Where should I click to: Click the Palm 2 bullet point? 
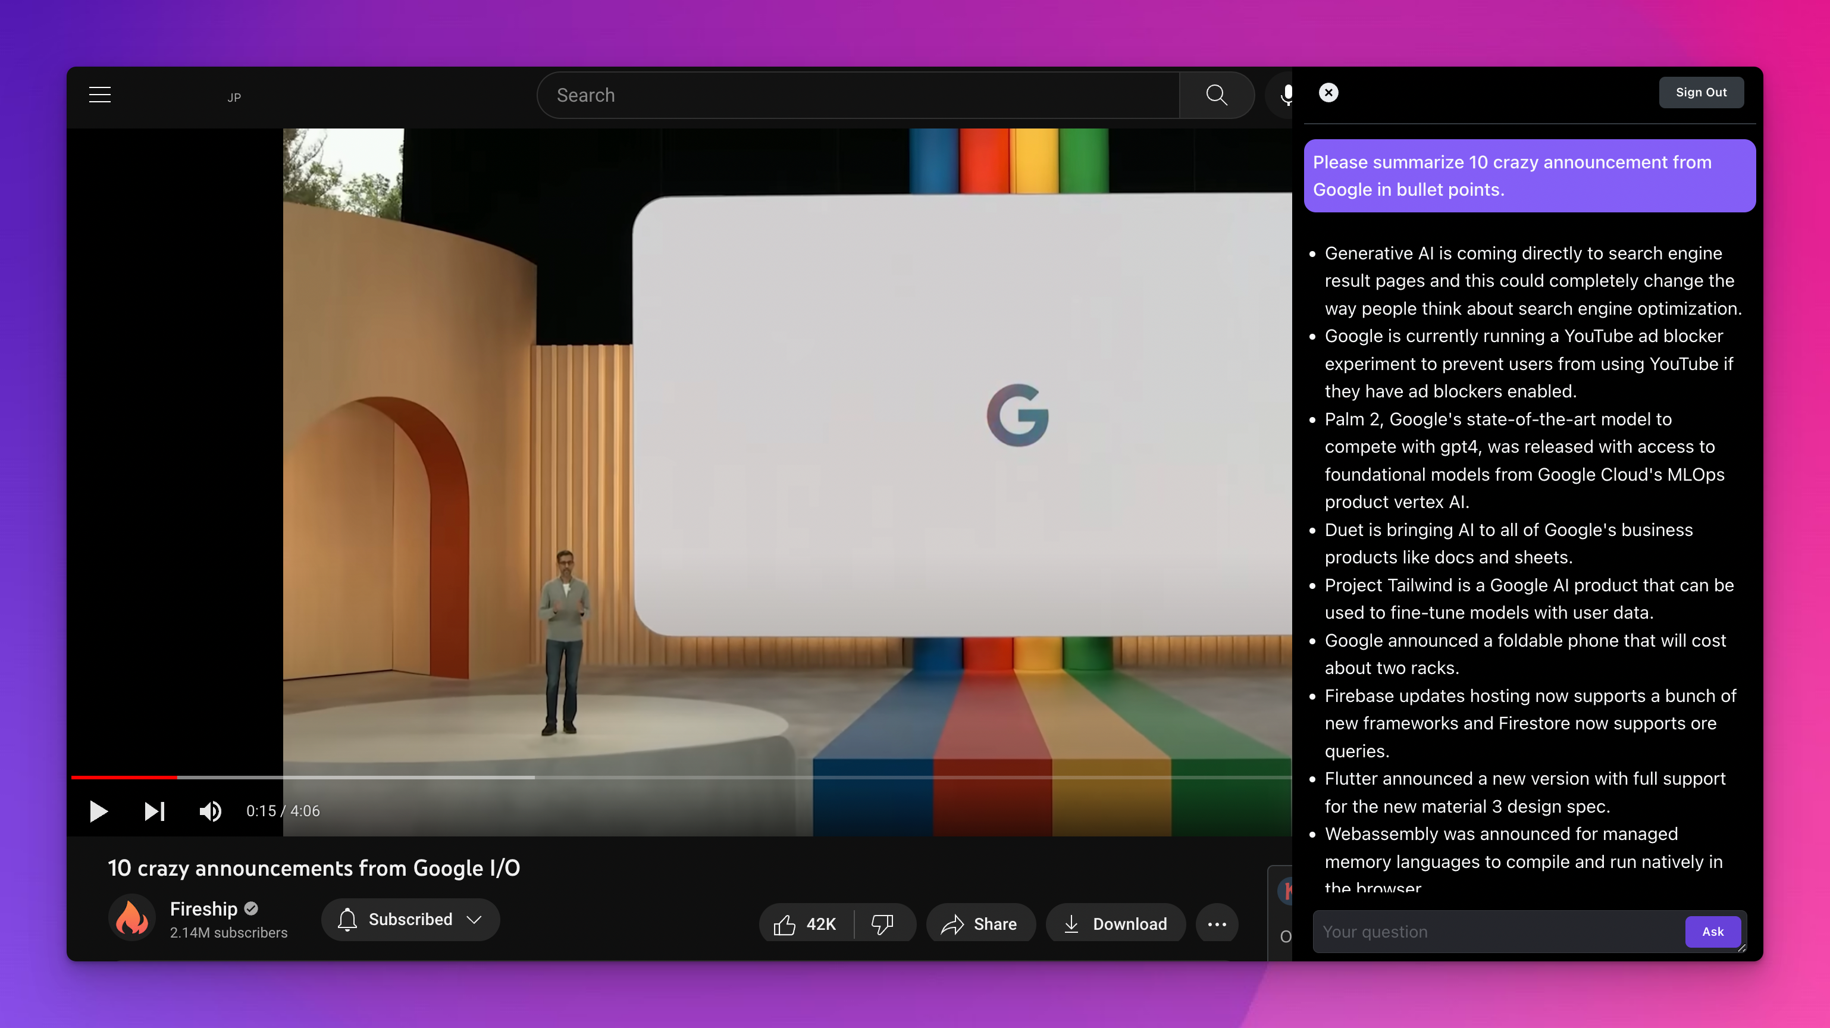(1524, 460)
